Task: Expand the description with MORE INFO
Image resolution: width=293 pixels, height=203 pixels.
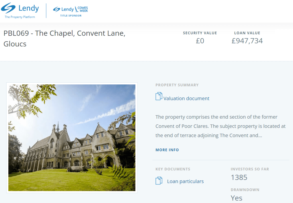Action: click(167, 150)
